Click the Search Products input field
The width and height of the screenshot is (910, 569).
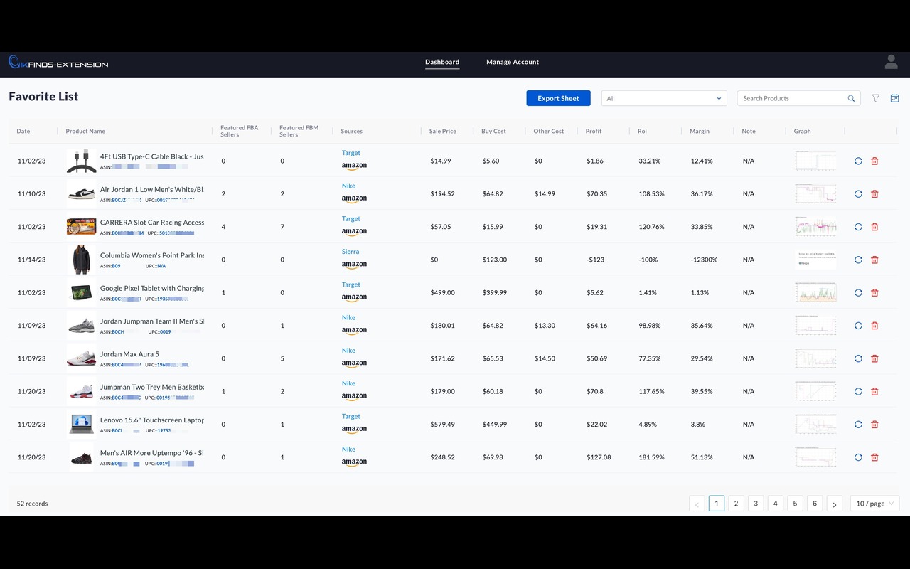pos(792,98)
